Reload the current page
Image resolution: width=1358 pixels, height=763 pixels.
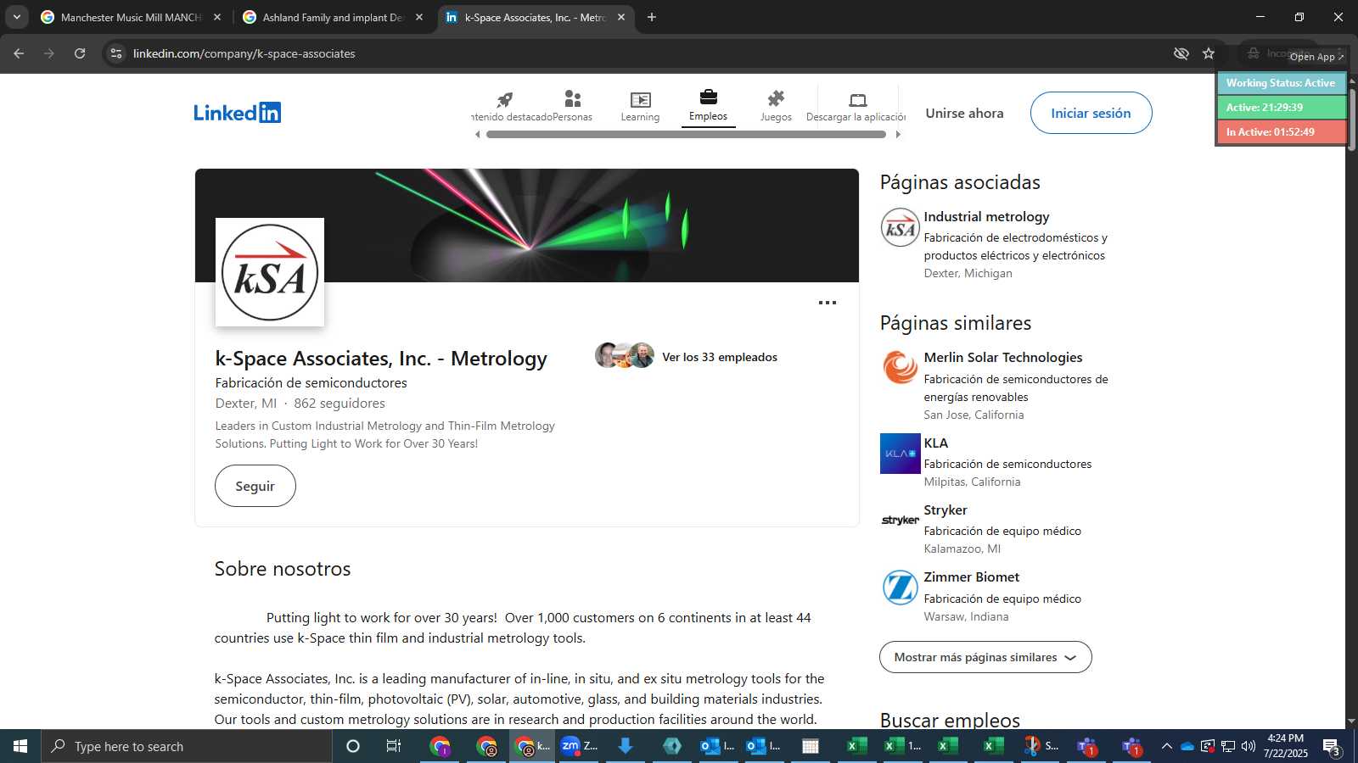(80, 53)
